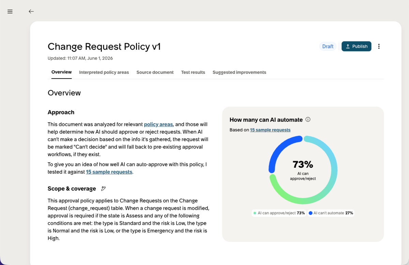Click the Approach heading
The width and height of the screenshot is (409, 265).
tap(61, 112)
